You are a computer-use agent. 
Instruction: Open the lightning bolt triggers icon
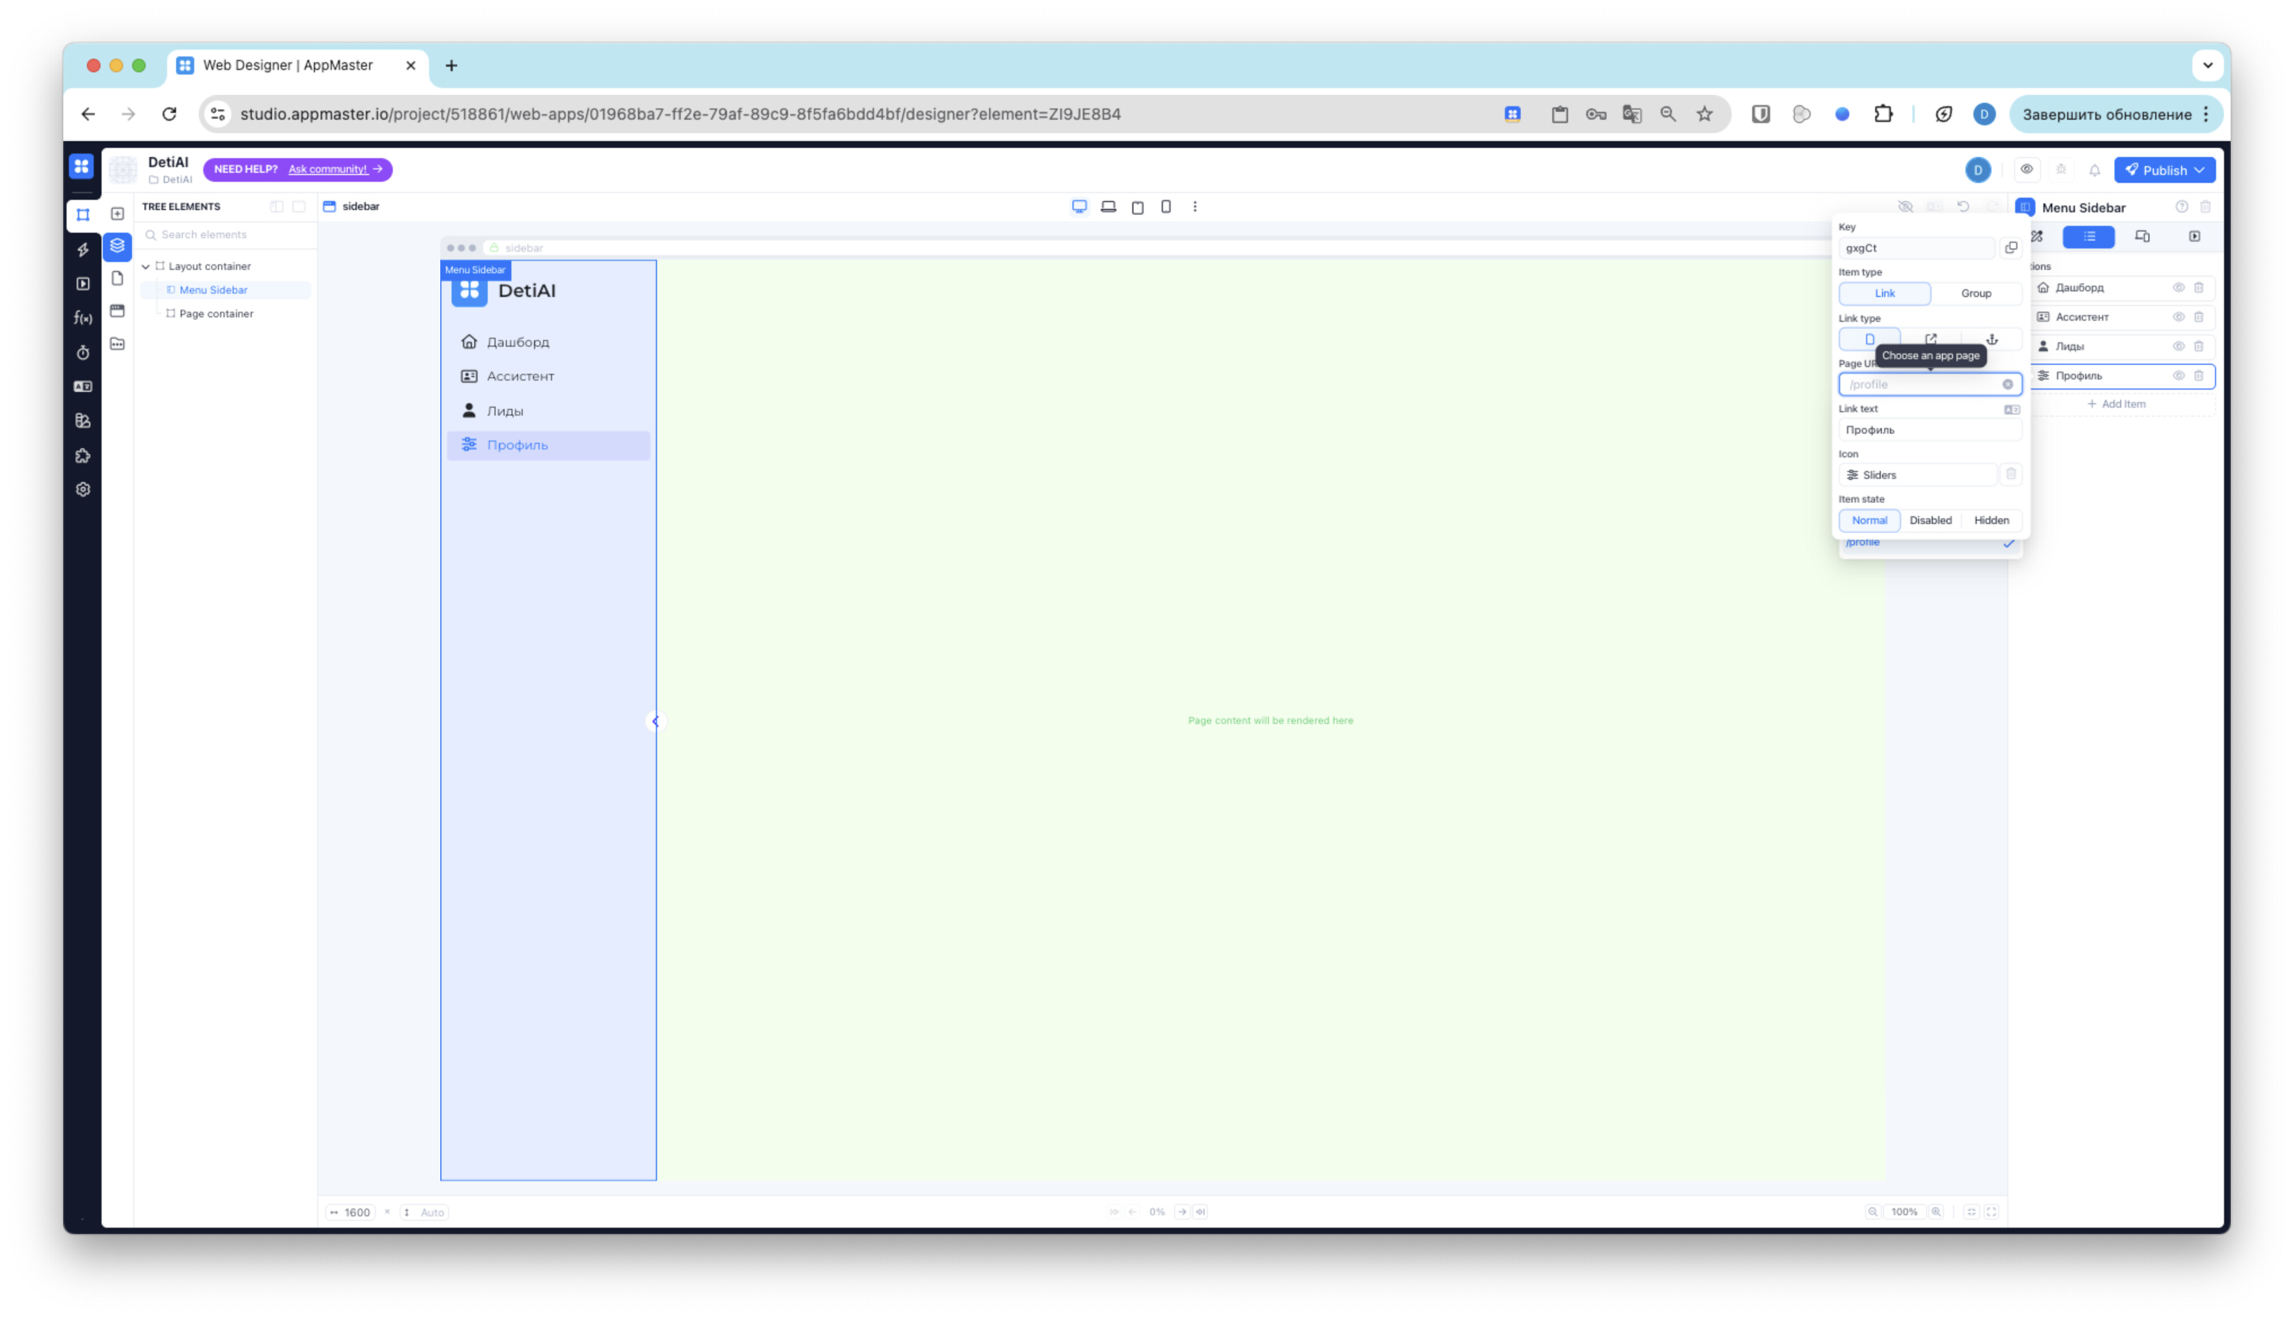tap(83, 249)
